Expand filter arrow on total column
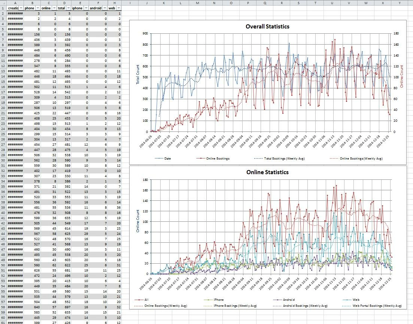Viewport: 413px width, 324px height. [69, 8]
